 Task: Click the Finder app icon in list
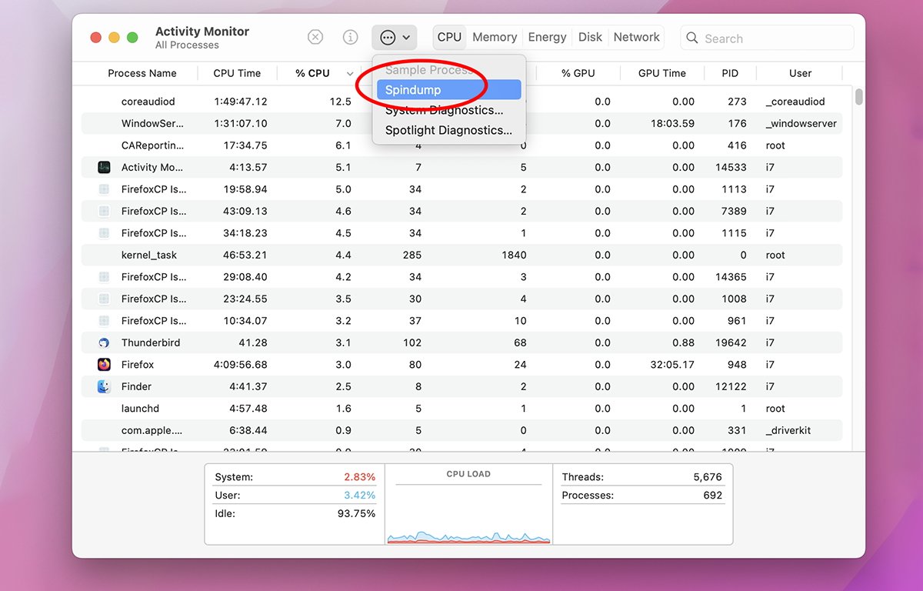pos(104,386)
